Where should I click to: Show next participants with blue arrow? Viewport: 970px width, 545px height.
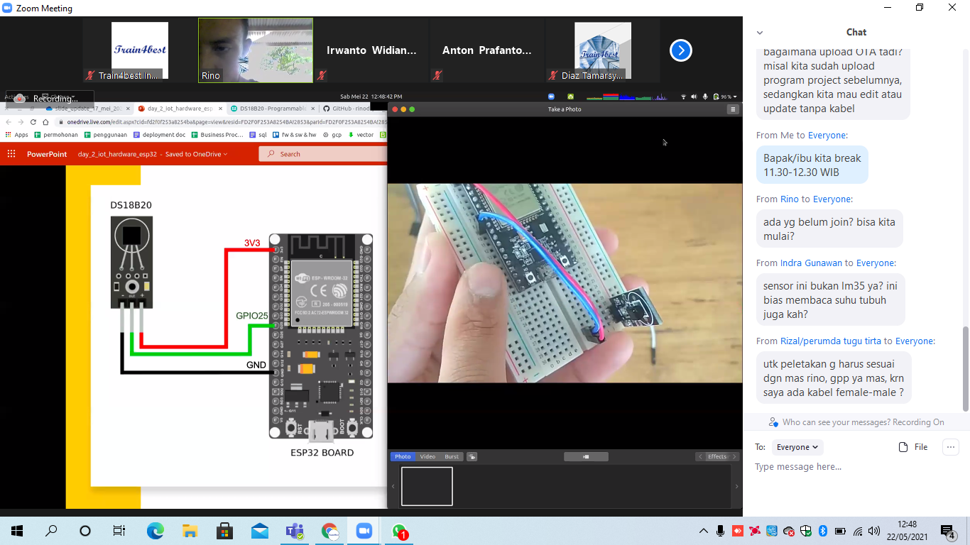tap(680, 50)
